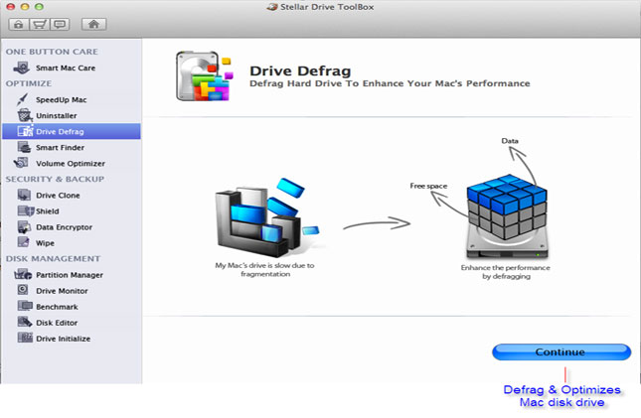Click the red close window button
The width and height of the screenshot is (641, 418).
click(x=11, y=7)
